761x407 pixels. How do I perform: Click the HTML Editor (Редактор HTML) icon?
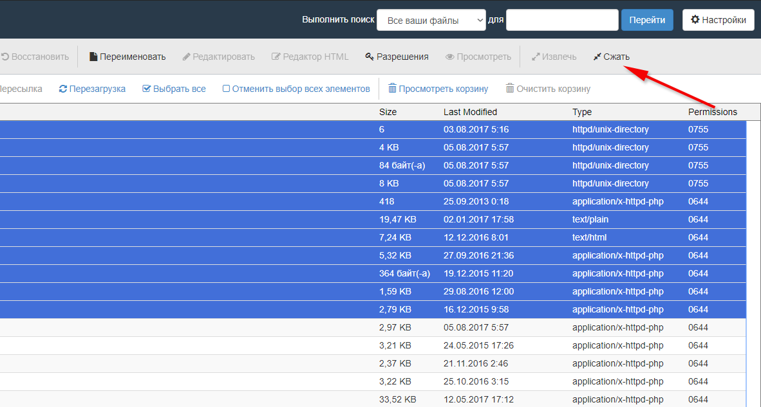click(276, 57)
